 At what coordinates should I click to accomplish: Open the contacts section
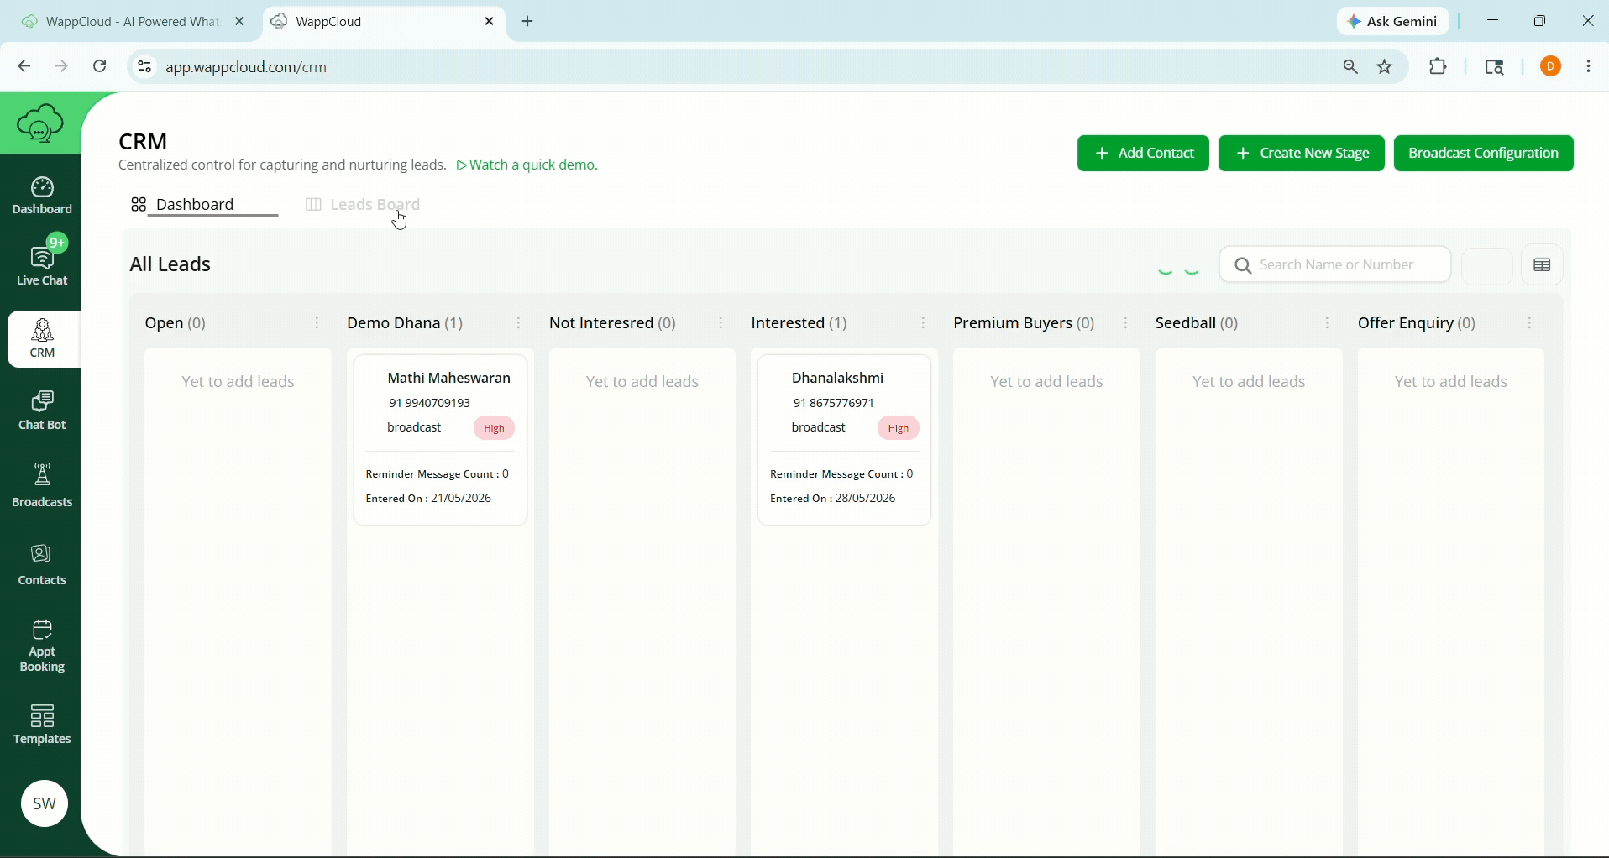point(43,565)
